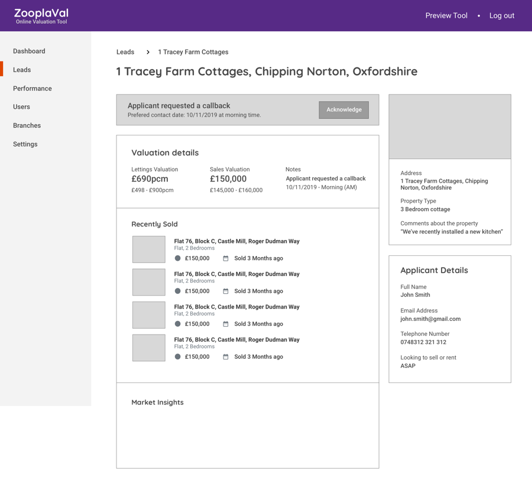The height and width of the screenshot is (493, 532).
Task: Click the breadcrumb chevron arrow after Leads
Action: [x=148, y=53]
